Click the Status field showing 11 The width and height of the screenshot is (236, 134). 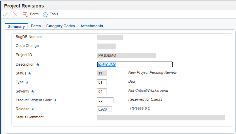click(102, 73)
